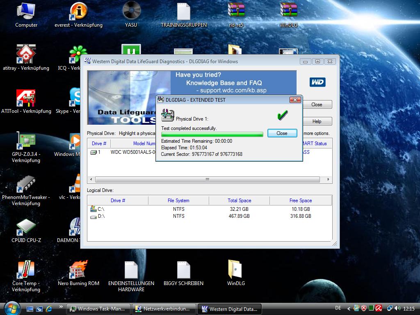Open PhenomMsrTweaker shortcut icon
420x315 pixels.
coord(26,184)
